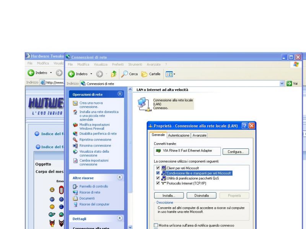Screen dimensions: 306x229
Task: Switch to the Avanzate tab in Proprietà dialog
Action: click(x=199, y=135)
